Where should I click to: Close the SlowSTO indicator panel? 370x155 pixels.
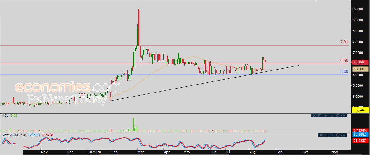(x=321, y=135)
